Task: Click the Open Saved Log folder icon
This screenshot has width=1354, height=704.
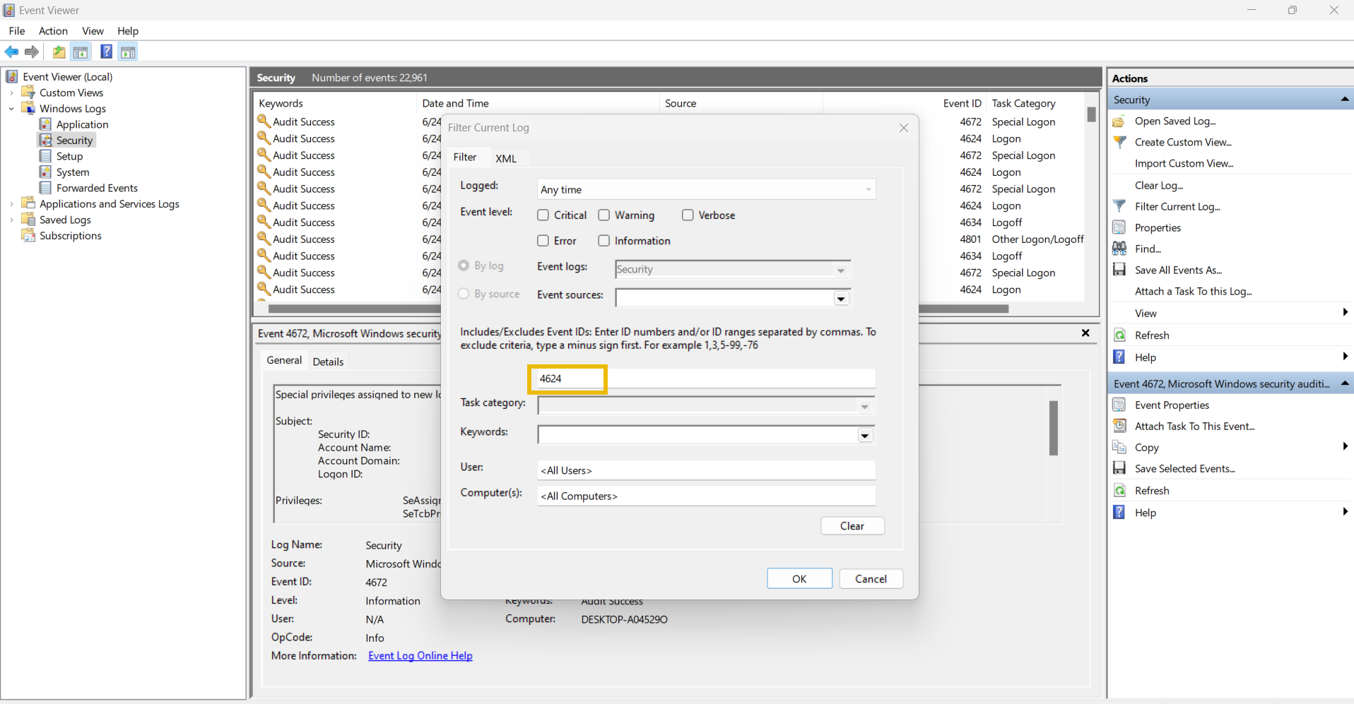Action: coord(1119,121)
